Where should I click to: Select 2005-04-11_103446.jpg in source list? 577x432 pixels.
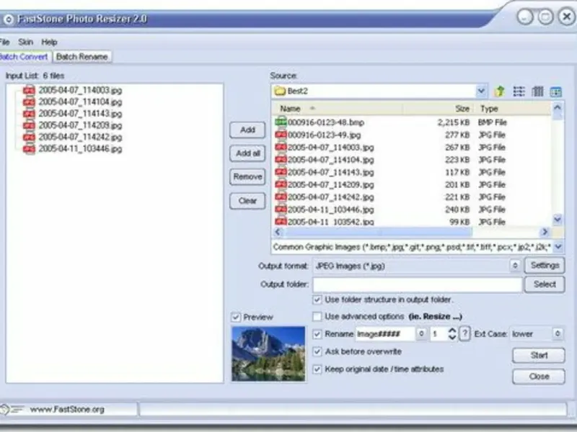tap(330, 210)
